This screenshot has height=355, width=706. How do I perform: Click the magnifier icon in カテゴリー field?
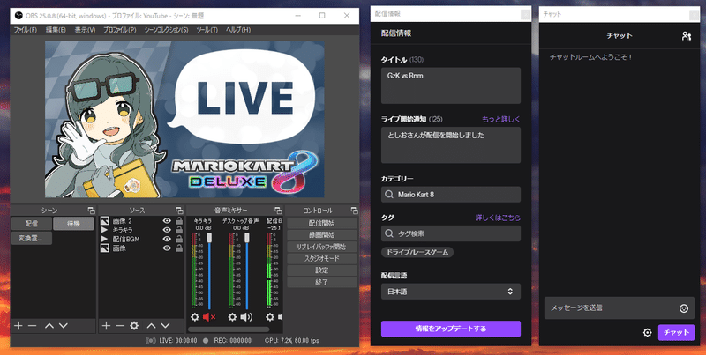pos(388,195)
